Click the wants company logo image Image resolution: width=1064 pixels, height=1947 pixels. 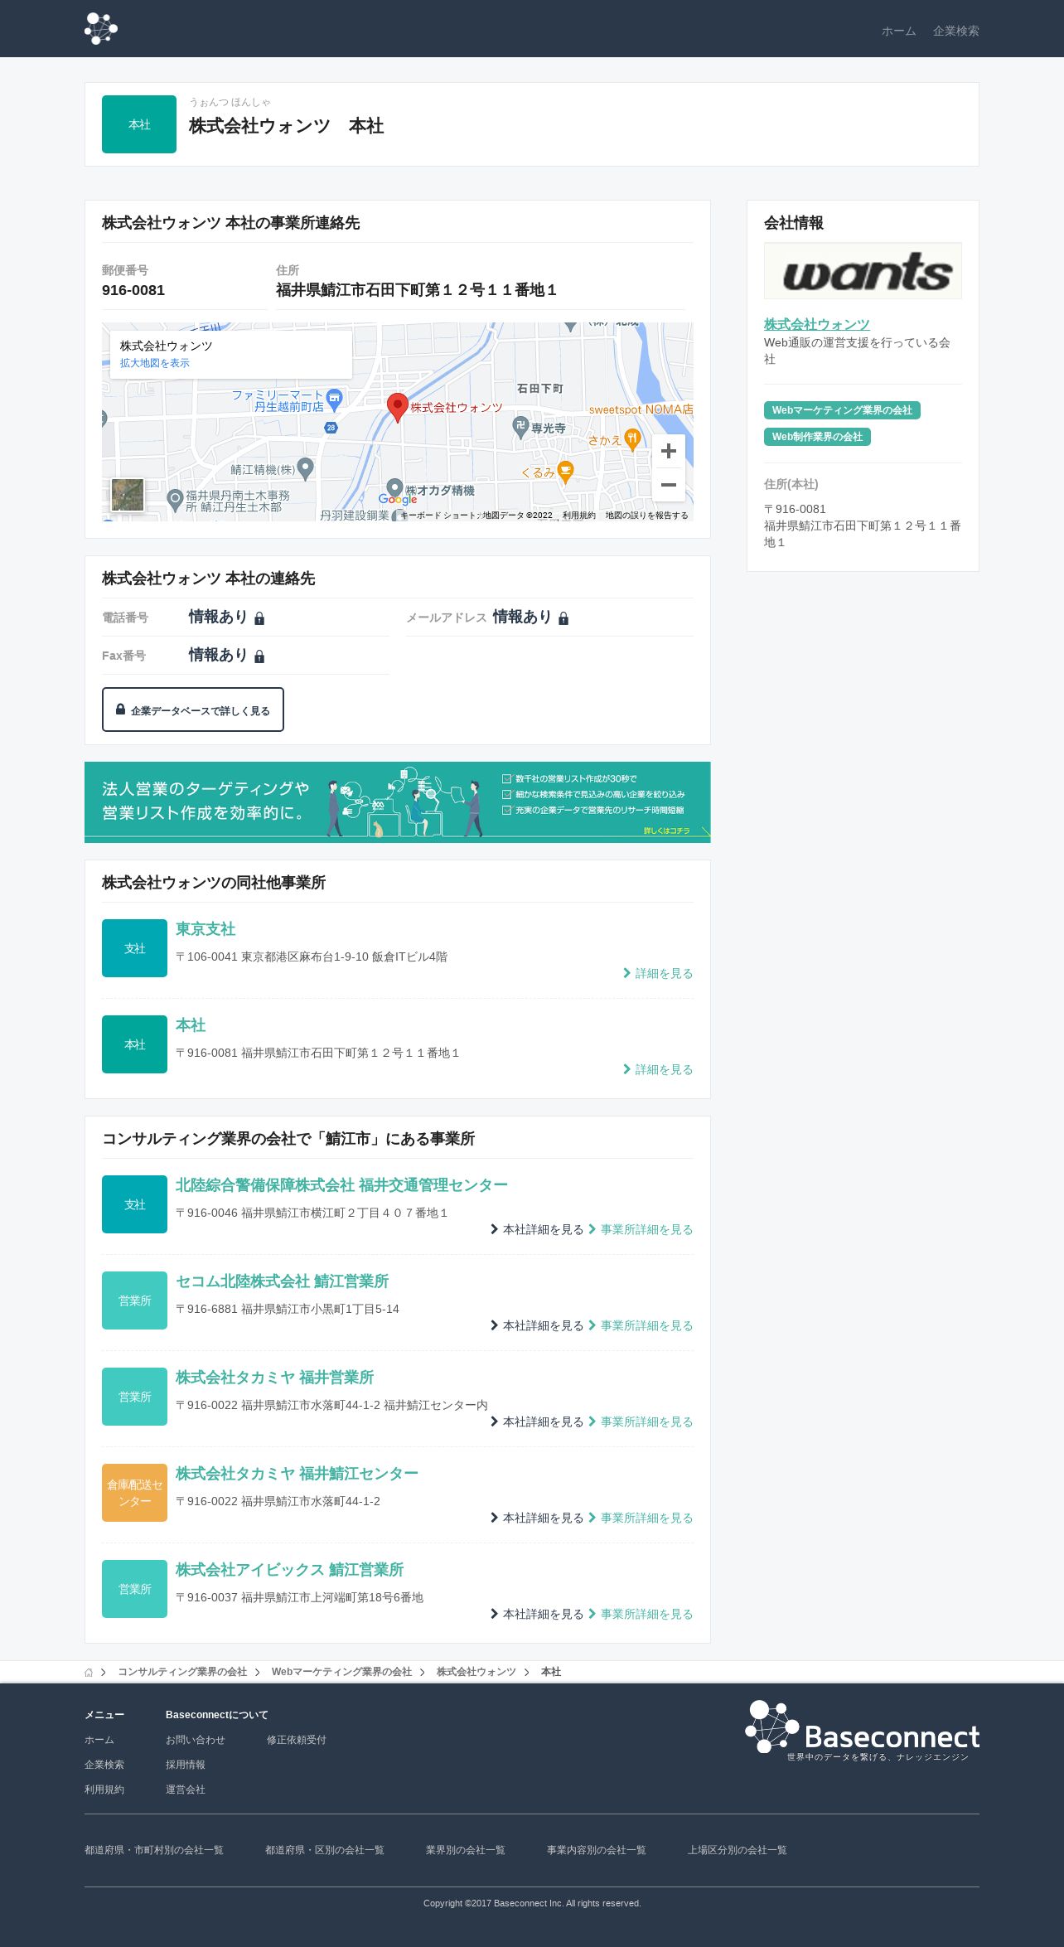coord(863,271)
